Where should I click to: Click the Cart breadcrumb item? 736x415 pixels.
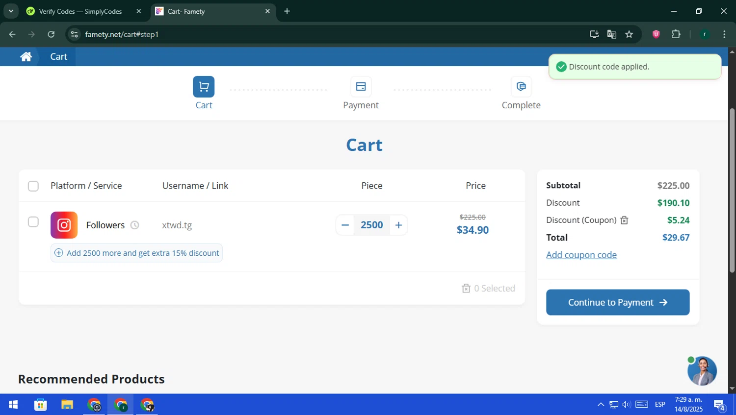(58, 57)
